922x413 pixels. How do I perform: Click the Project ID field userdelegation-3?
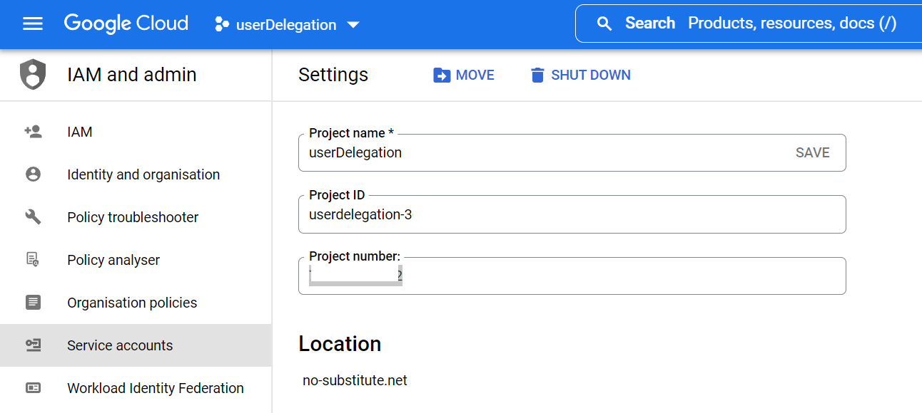pyautogui.click(x=572, y=214)
